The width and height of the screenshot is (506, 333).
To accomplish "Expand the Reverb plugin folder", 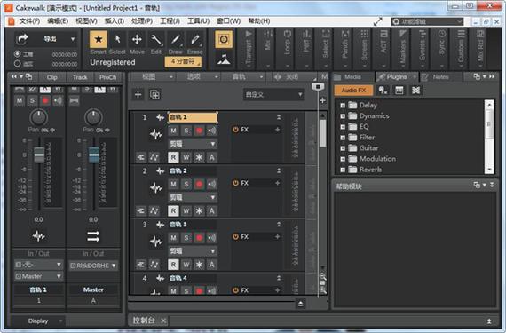I will (343, 170).
